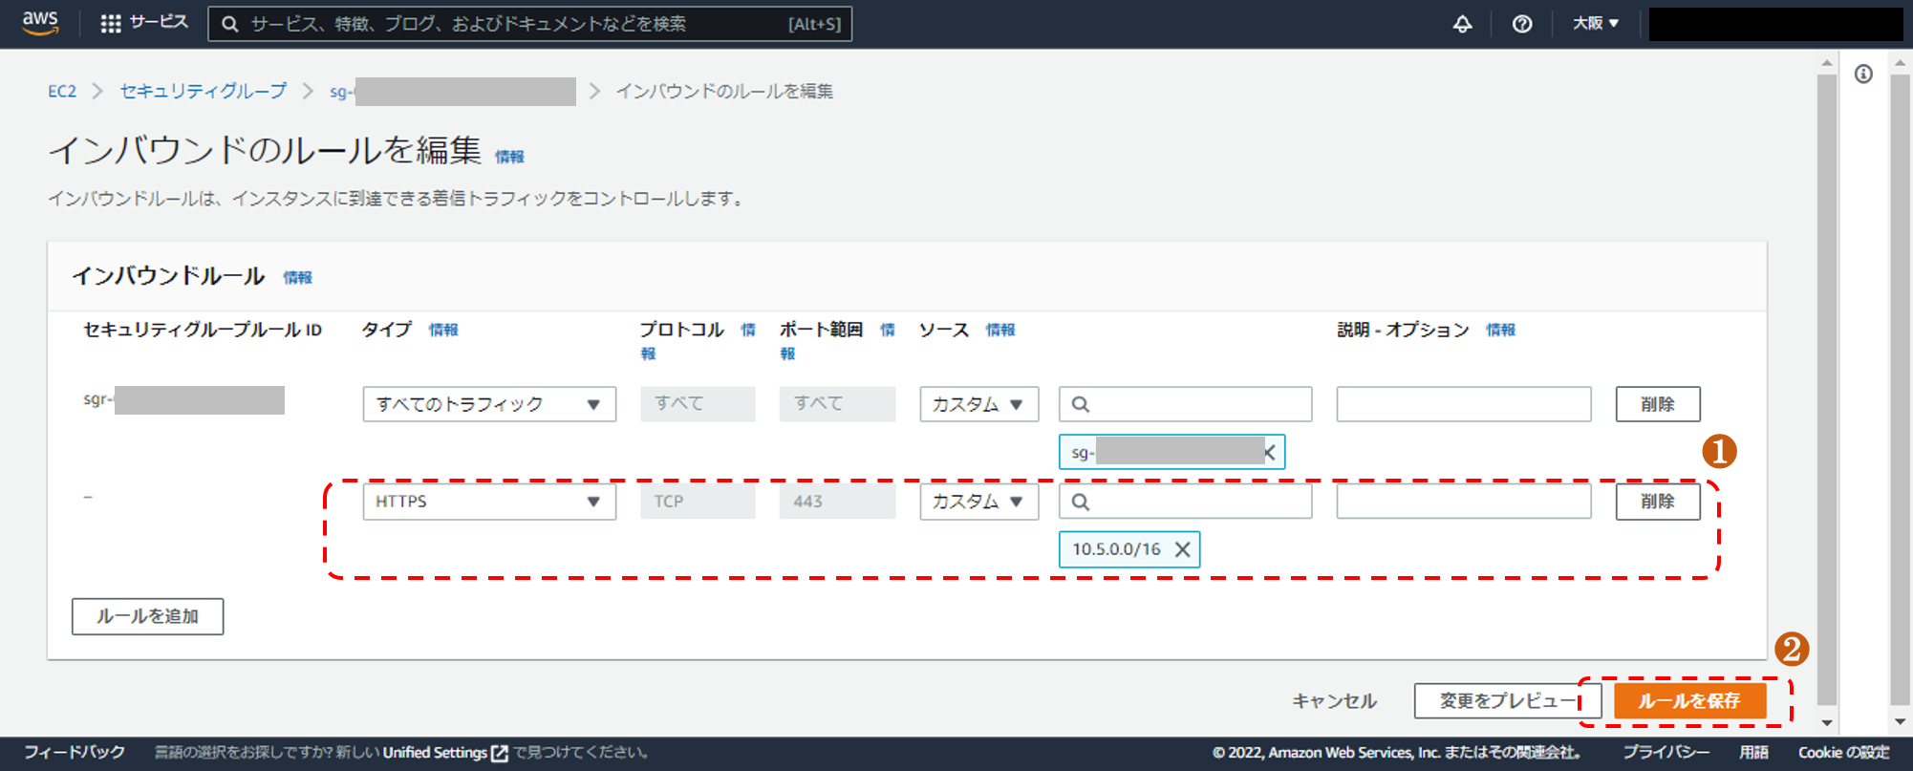Screen dimensions: 1913x771
Task: Open the すべてのトラフィック type dropdown
Action: click(488, 404)
